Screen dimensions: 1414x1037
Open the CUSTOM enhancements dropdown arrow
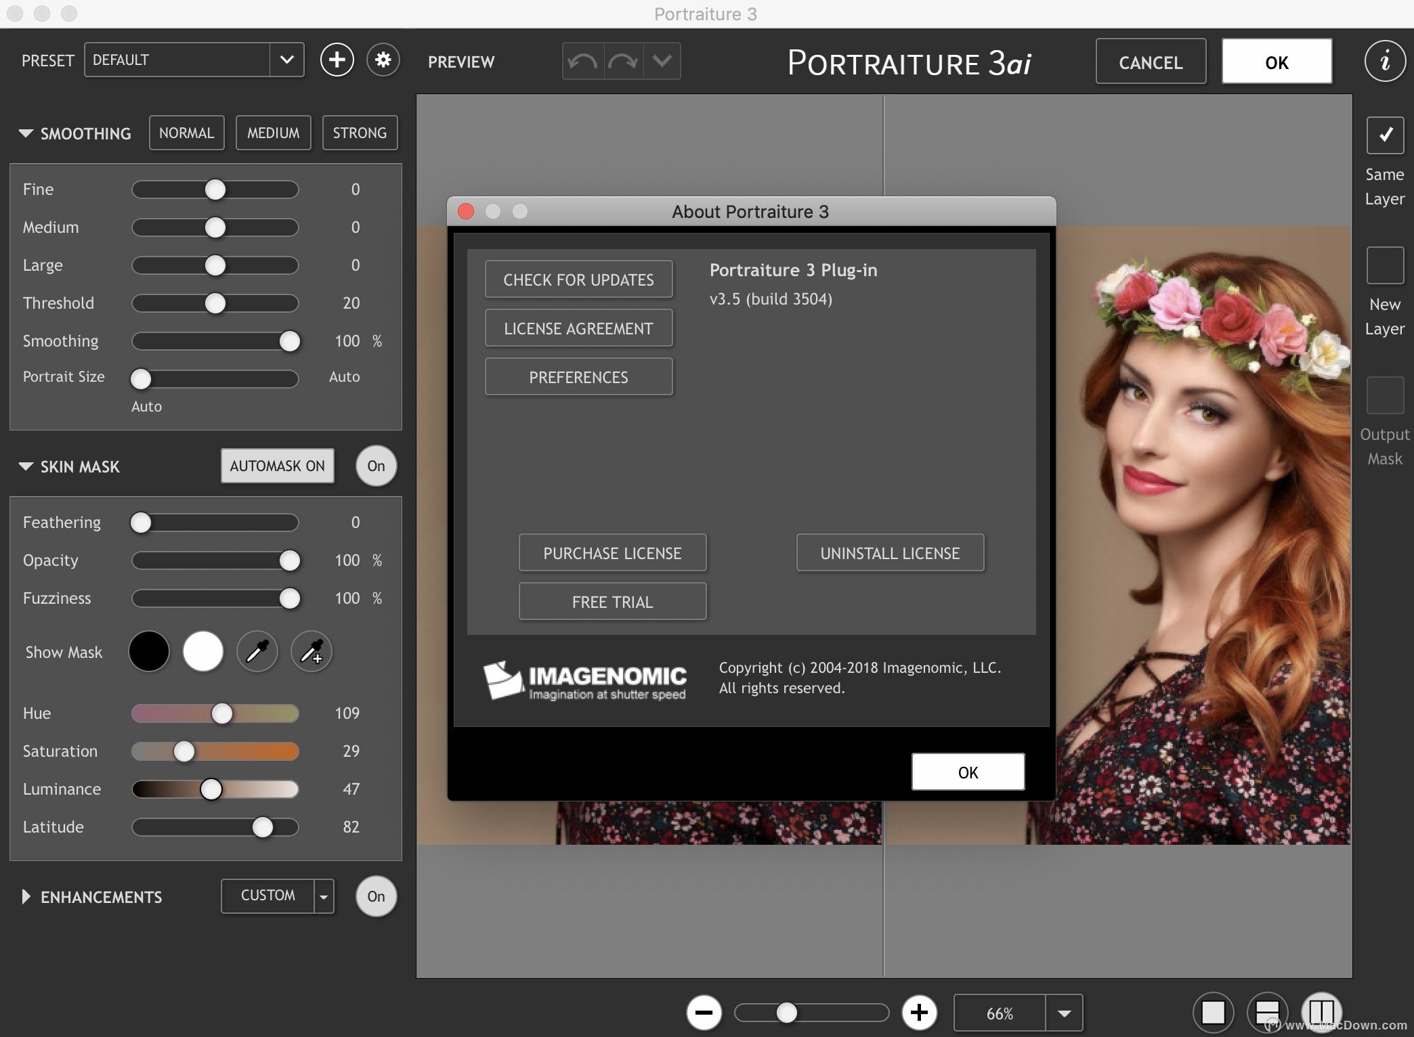pyautogui.click(x=324, y=896)
